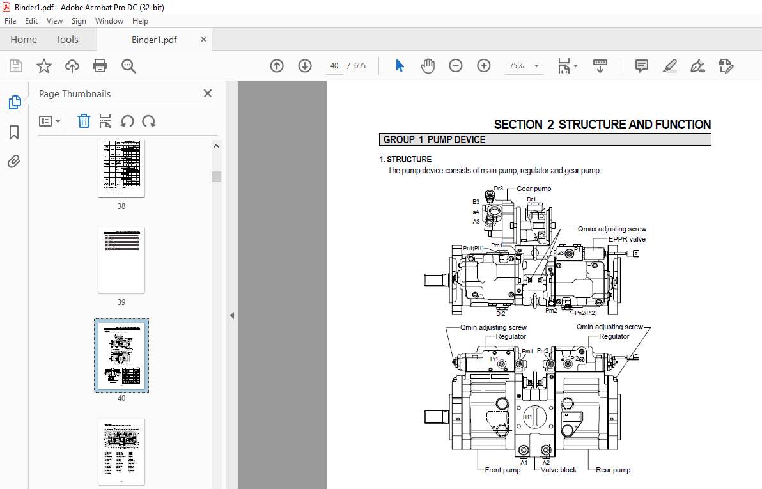
Task: Open the fit page options icon
Action: click(566, 66)
